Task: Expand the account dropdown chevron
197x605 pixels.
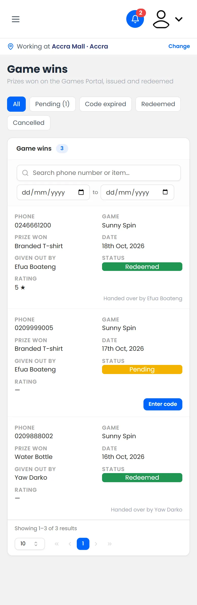Action: (x=179, y=19)
